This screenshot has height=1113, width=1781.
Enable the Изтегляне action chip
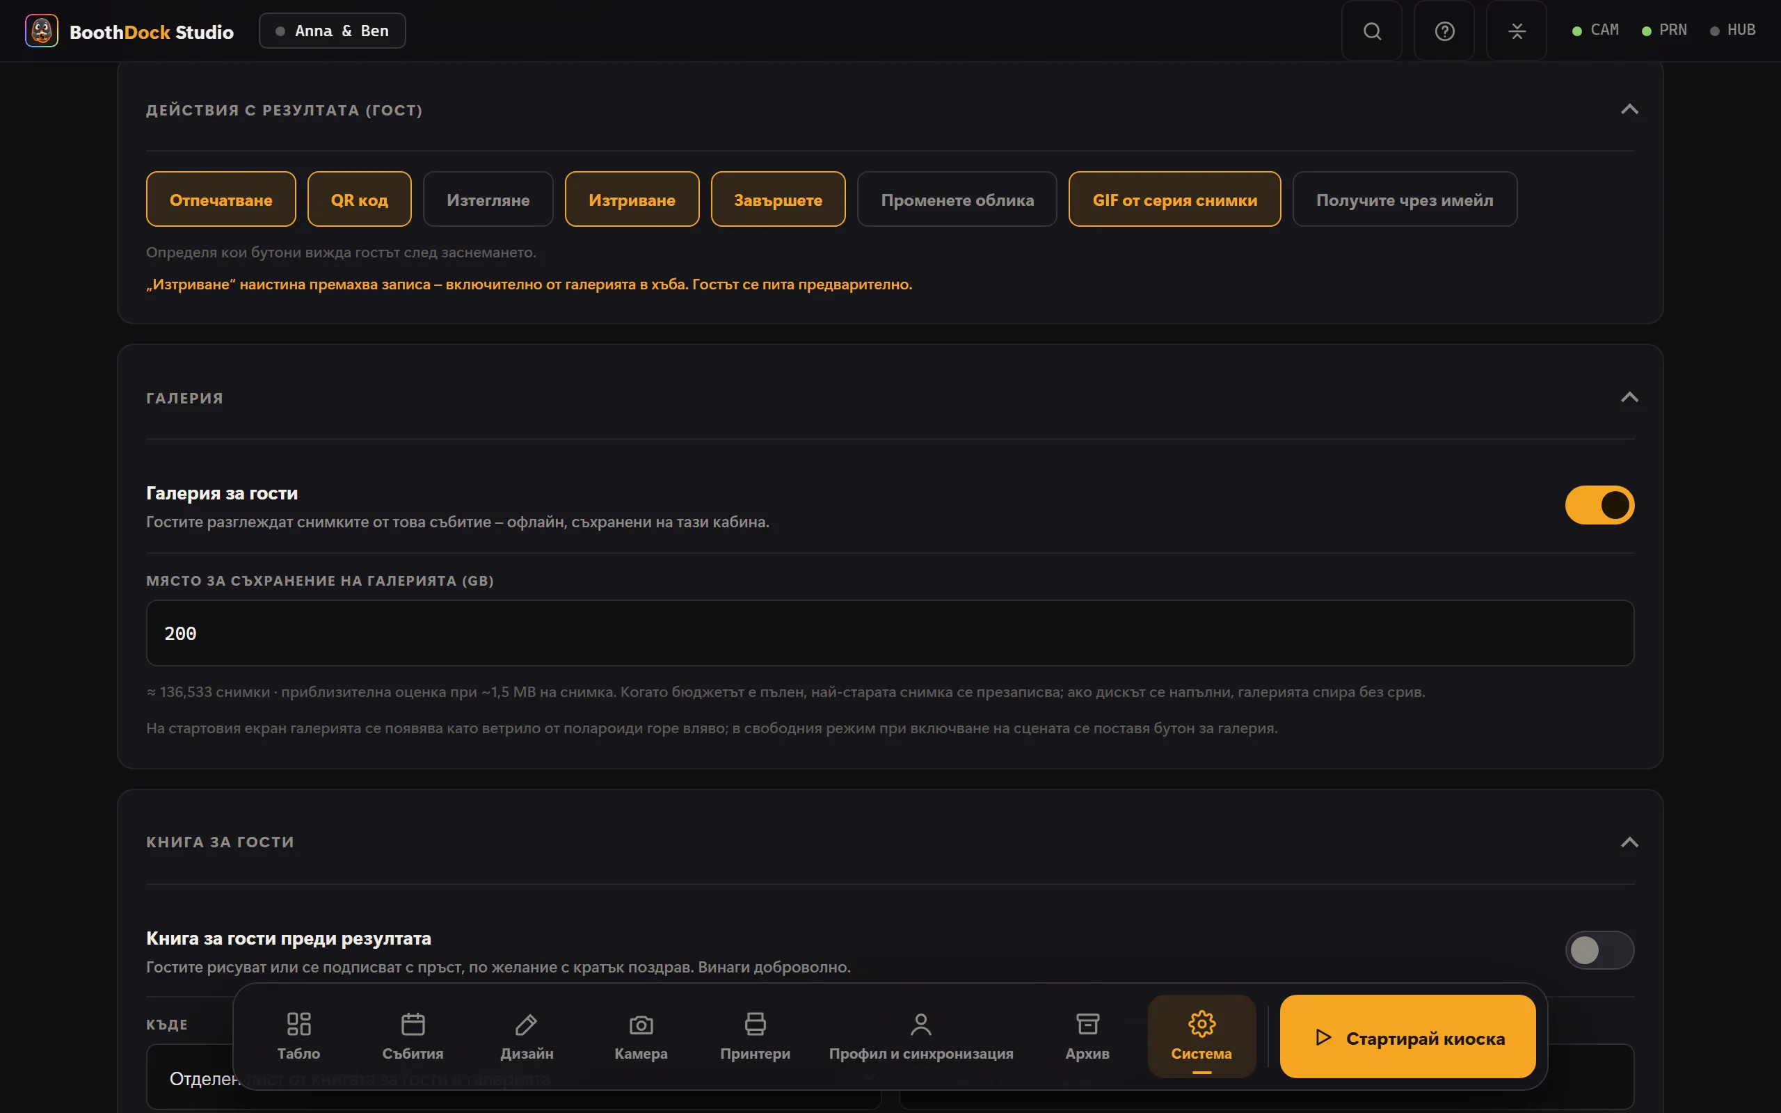[x=488, y=200]
